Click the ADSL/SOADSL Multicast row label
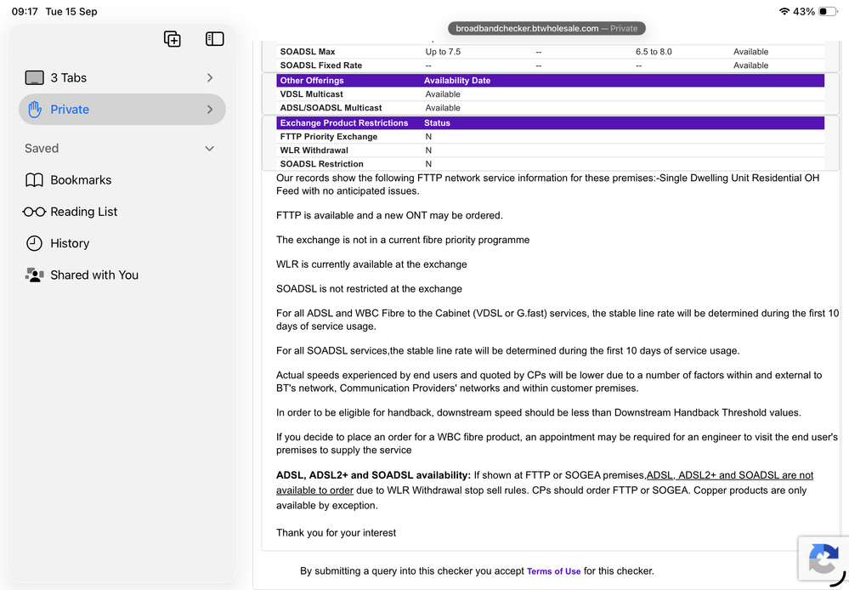 (x=331, y=108)
